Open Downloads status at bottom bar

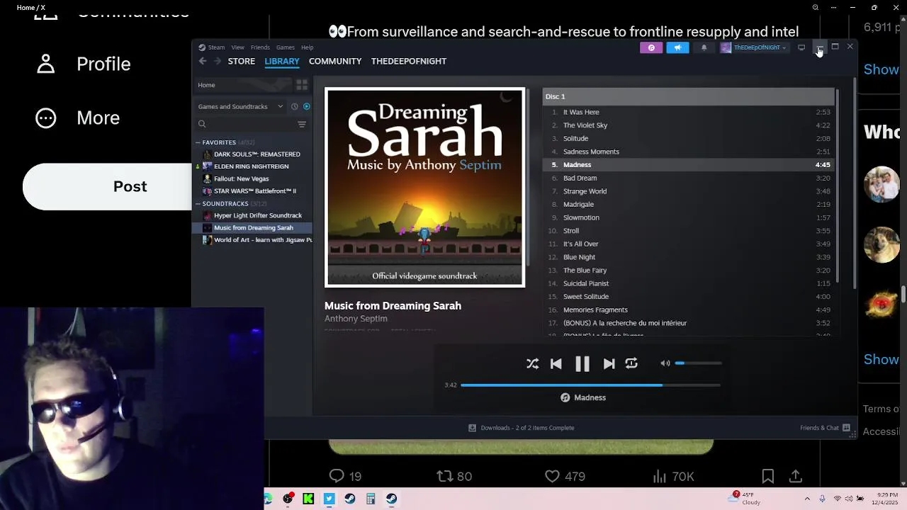point(522,428)
